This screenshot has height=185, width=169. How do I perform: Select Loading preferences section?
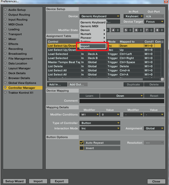coord(14,29)
